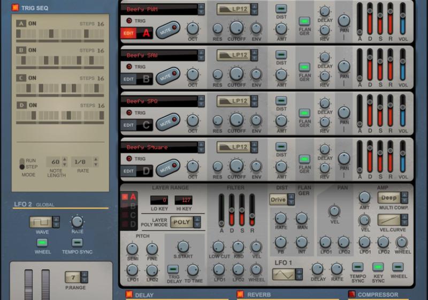Click the S.START knob
This screenshot has height=300, width=428.
coord(183,247)
